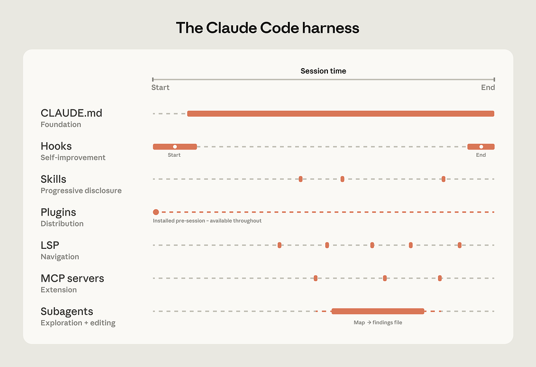The width and height of the screenshot is (536, 367).
Task: Click the MCP servers row label
Action: 72,278
